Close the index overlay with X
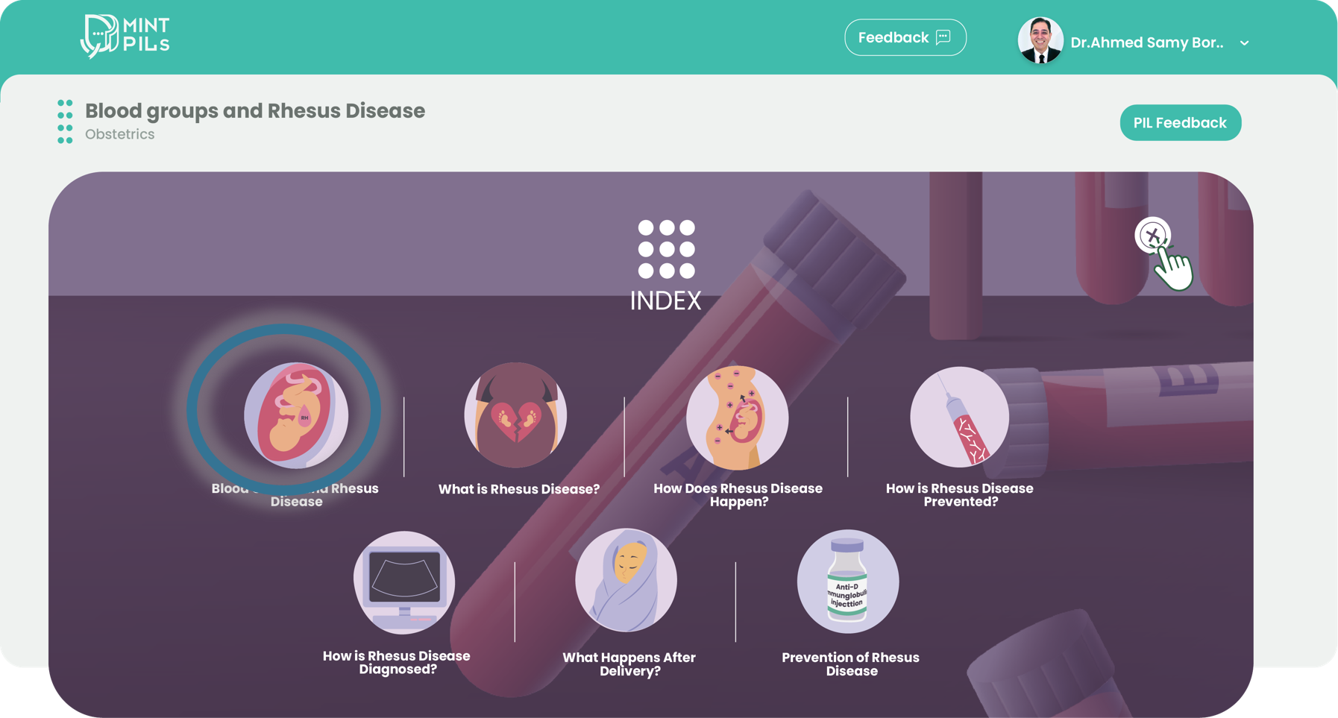Screen dimensions: 1338x718 1153,236
